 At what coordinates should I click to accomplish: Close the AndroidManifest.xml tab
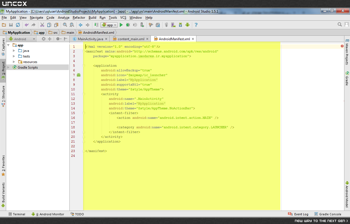coord(193,39)
